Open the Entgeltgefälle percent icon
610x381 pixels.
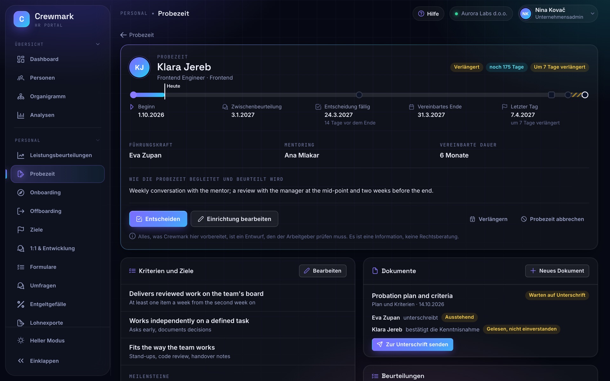click(x=21, y=304)
